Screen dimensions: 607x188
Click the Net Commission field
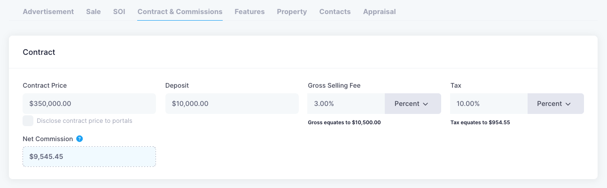coord(89,157)
